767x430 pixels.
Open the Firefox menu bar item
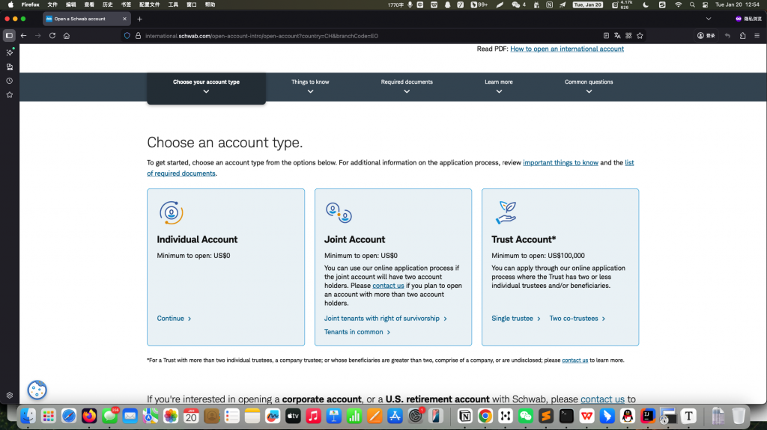pyautogui.click(x=30, y=4)
